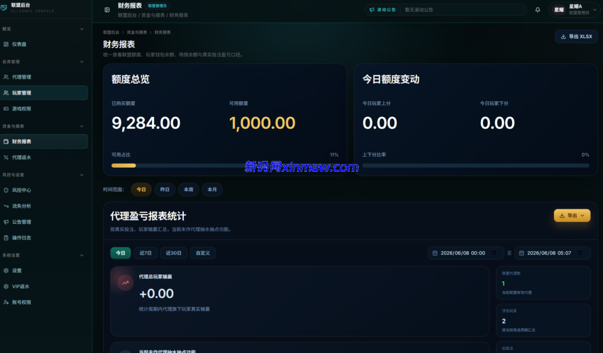This screenshot has height=353, width=603.
Task: Collapse the 风控与运营 sidebar section
Action: (x=81, y=175)
